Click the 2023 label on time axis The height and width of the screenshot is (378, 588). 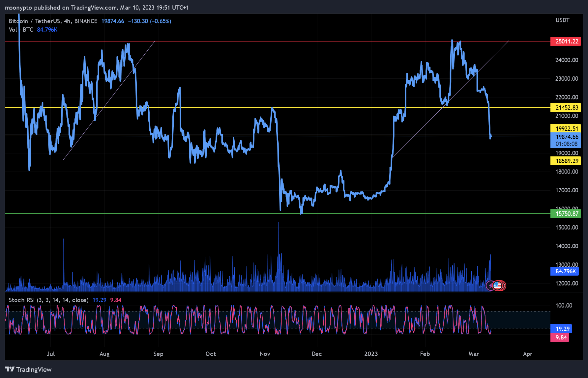[371, 354]
